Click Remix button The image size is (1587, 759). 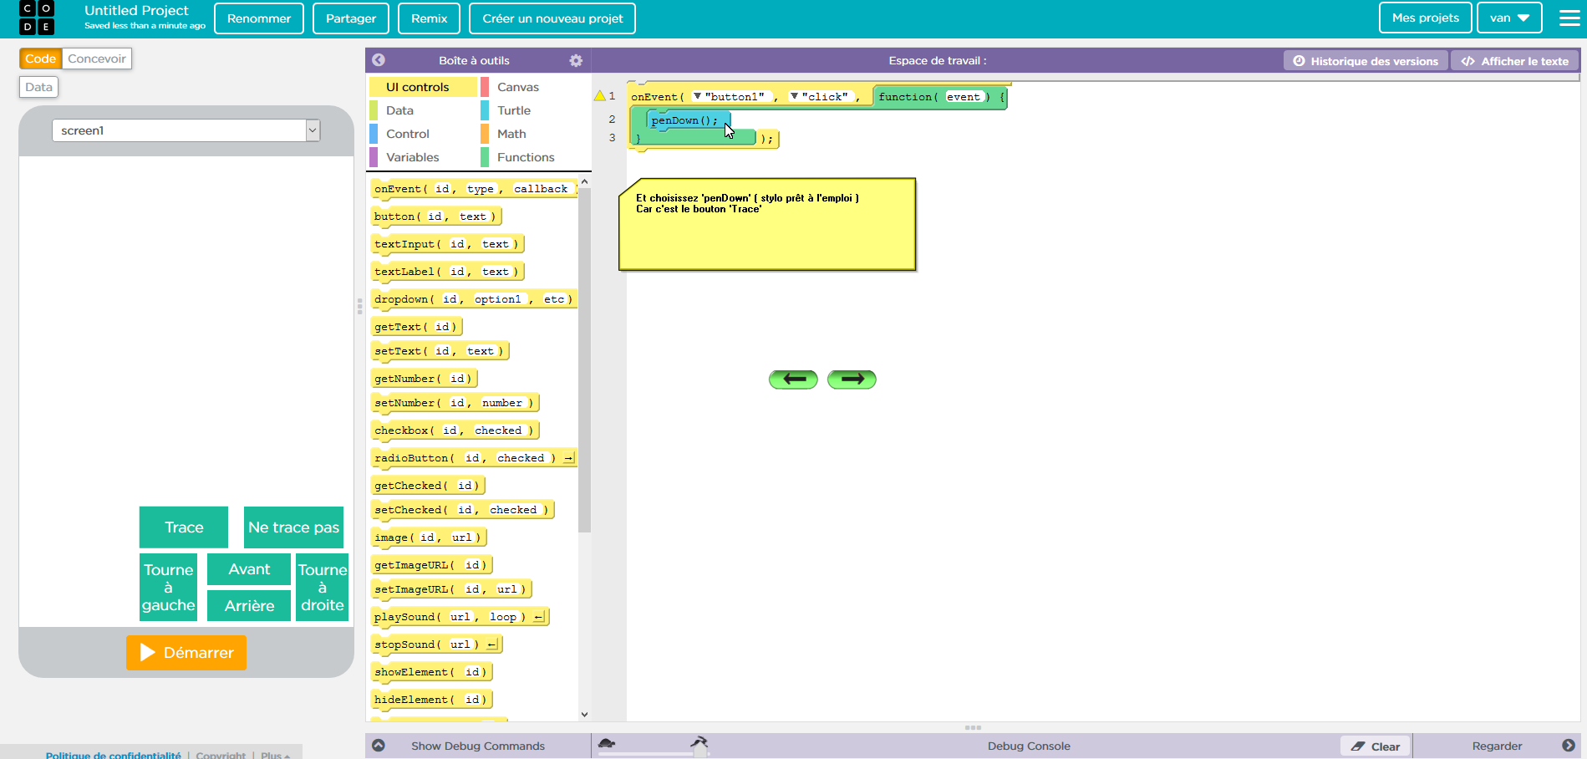pyautogui.click(x=430, y=18)
